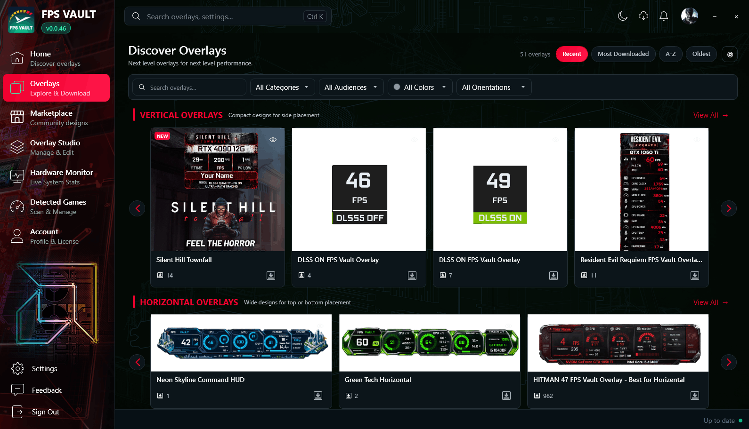
Task: Open Overlay Studio
Action: 57,147
